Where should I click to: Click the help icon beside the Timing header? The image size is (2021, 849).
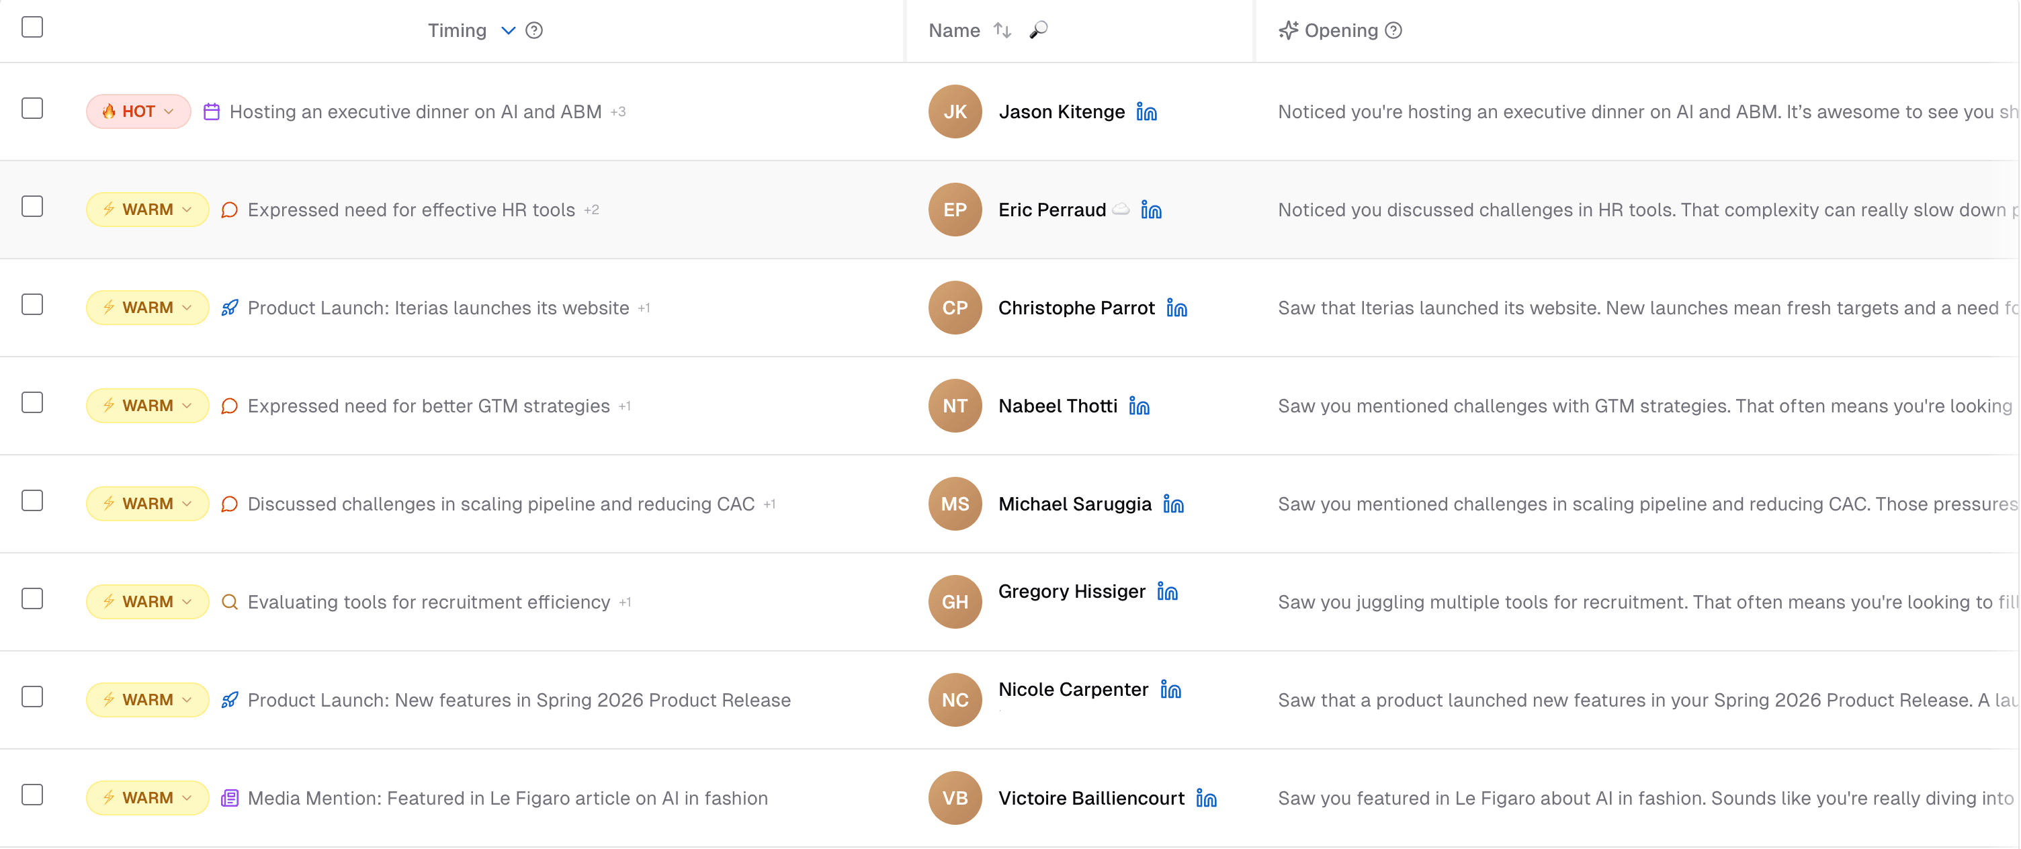click(534, 30)
